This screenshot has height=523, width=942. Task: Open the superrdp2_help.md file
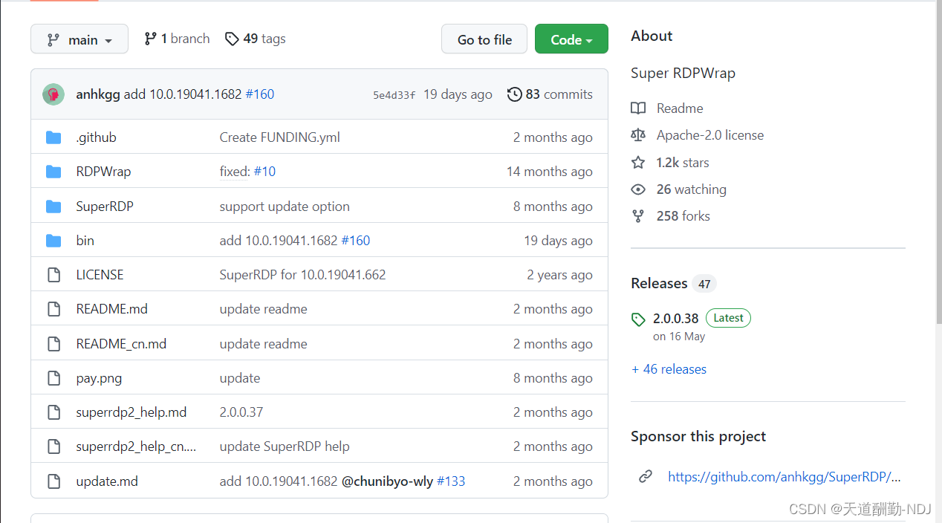(x=131, y=412)
